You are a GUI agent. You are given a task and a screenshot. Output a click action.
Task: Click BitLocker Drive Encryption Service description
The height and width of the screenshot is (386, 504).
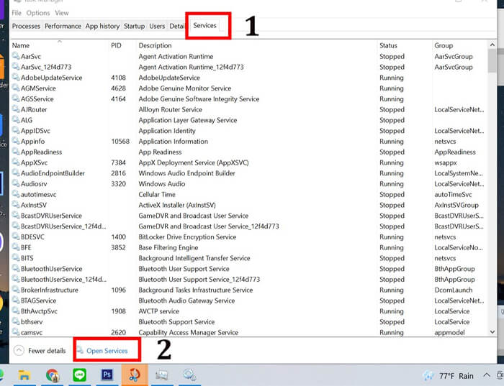click(187, 236)
